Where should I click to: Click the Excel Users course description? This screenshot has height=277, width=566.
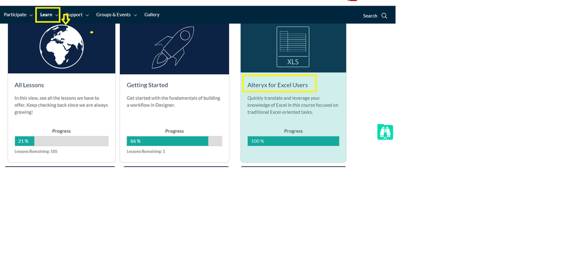click(x=293, y=105)
